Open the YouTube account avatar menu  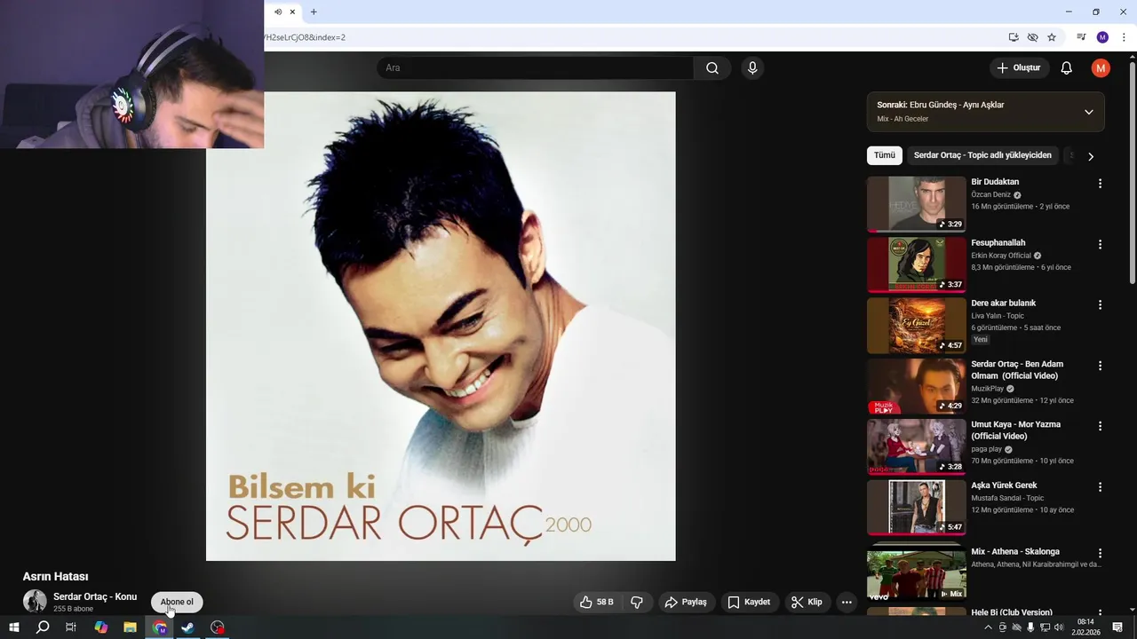pos(1101,68)
